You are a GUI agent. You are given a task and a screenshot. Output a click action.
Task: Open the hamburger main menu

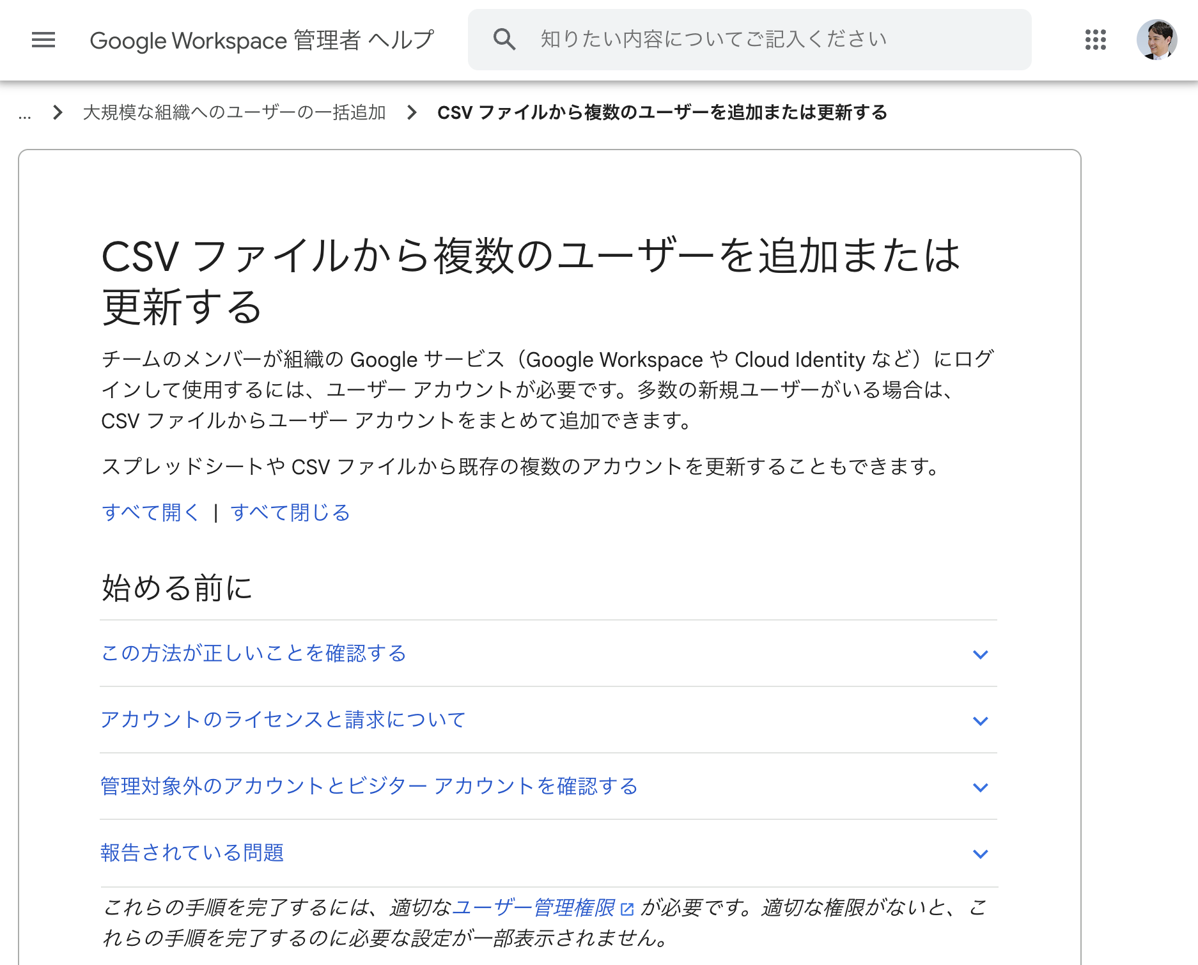[43, 40]
